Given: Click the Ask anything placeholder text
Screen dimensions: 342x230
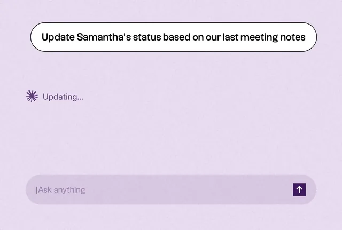Looking at the screenshot, I should [62, 190].
